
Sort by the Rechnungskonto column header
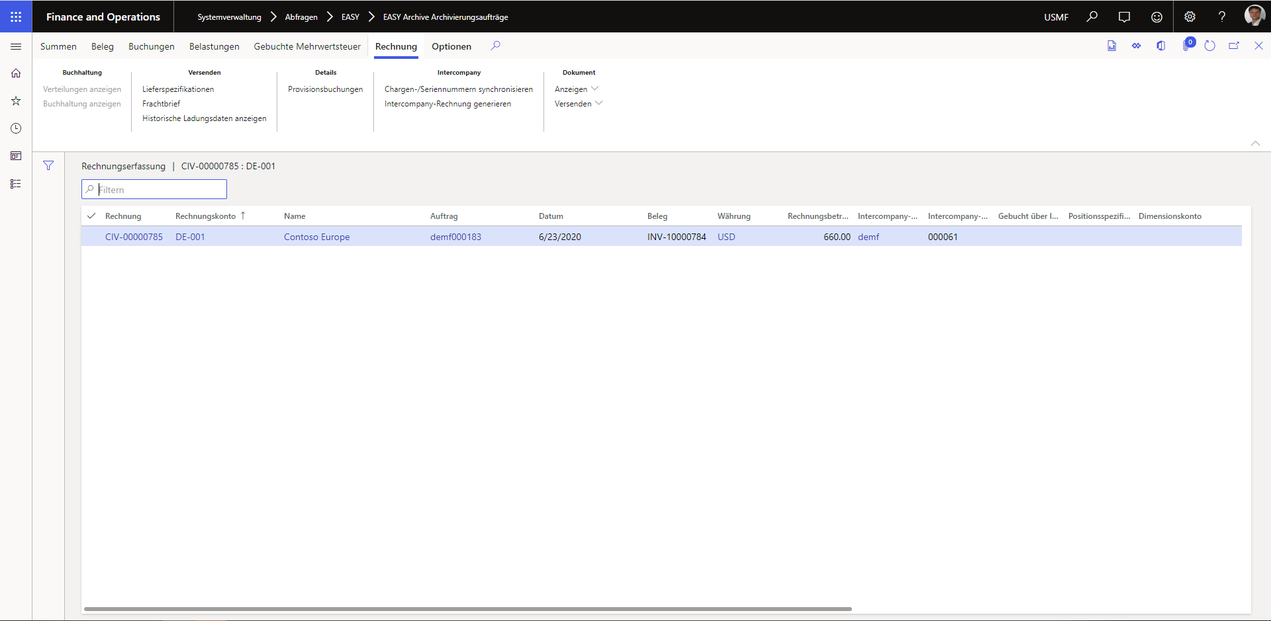pos(205,216)
